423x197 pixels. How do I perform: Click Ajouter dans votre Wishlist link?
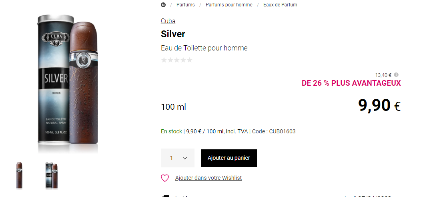click(x=208, y=178)
